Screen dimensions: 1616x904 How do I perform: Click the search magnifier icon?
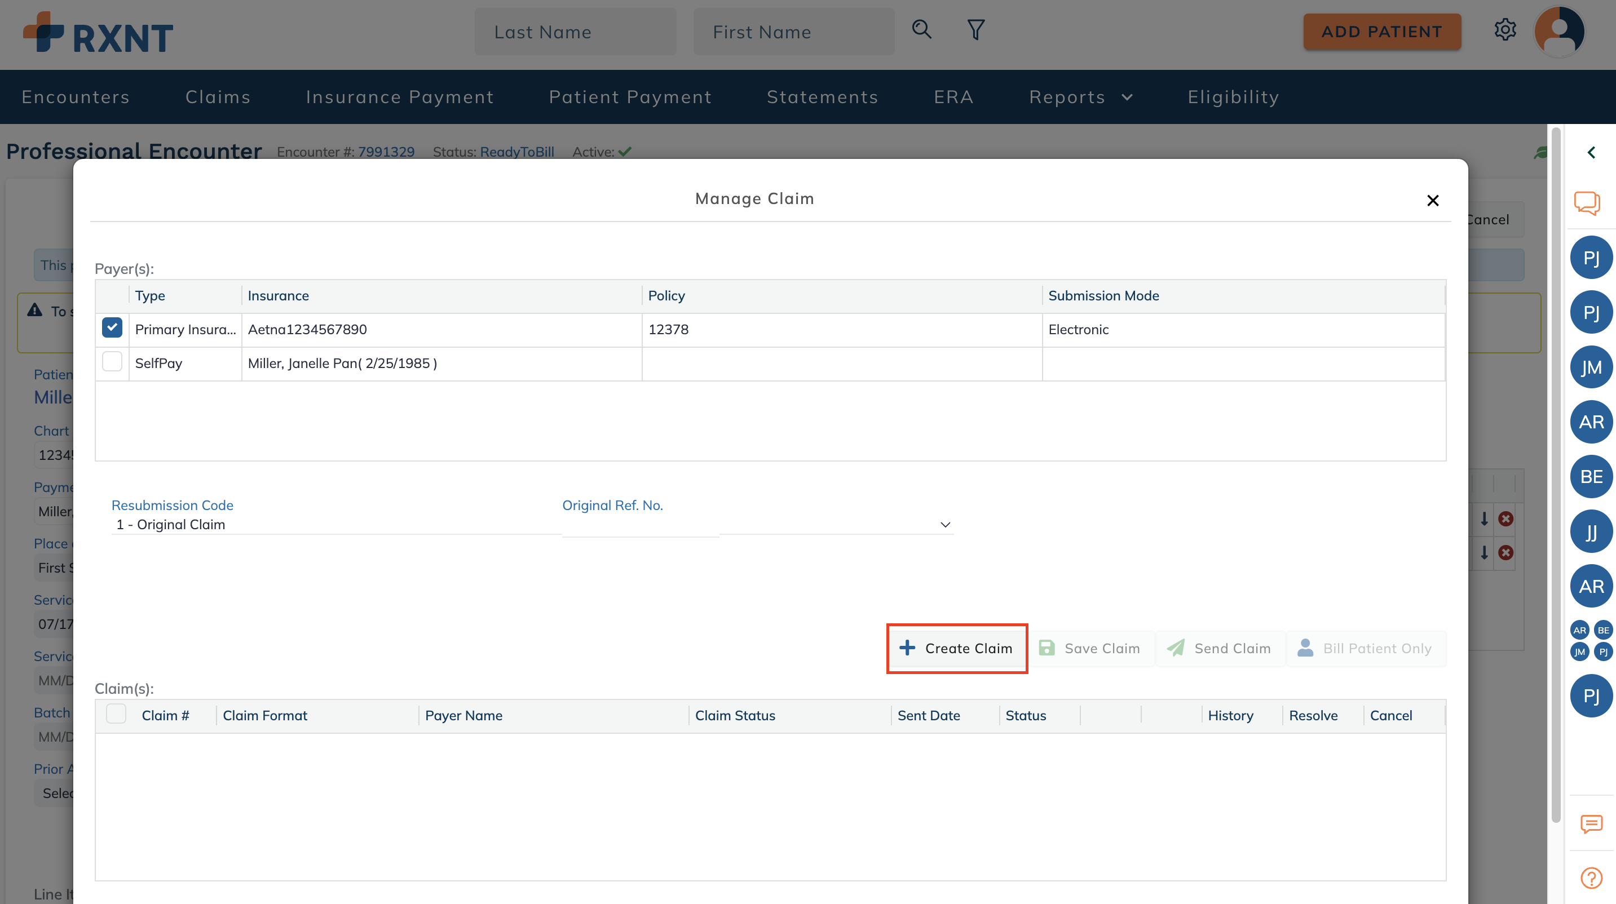coord(921,29)
